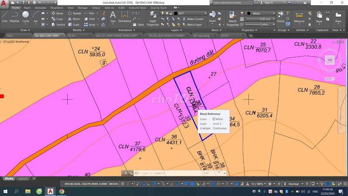Toggle the grid display in status bar
The image size is (348, 196).
coord(123,184)
